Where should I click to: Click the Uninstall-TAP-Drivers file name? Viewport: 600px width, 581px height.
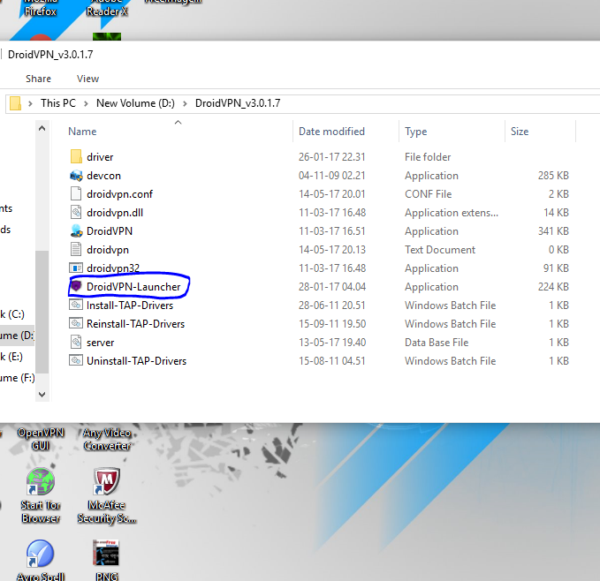click(136, 361)
